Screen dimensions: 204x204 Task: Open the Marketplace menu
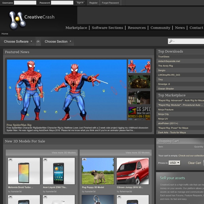click(x=76, y=28)
